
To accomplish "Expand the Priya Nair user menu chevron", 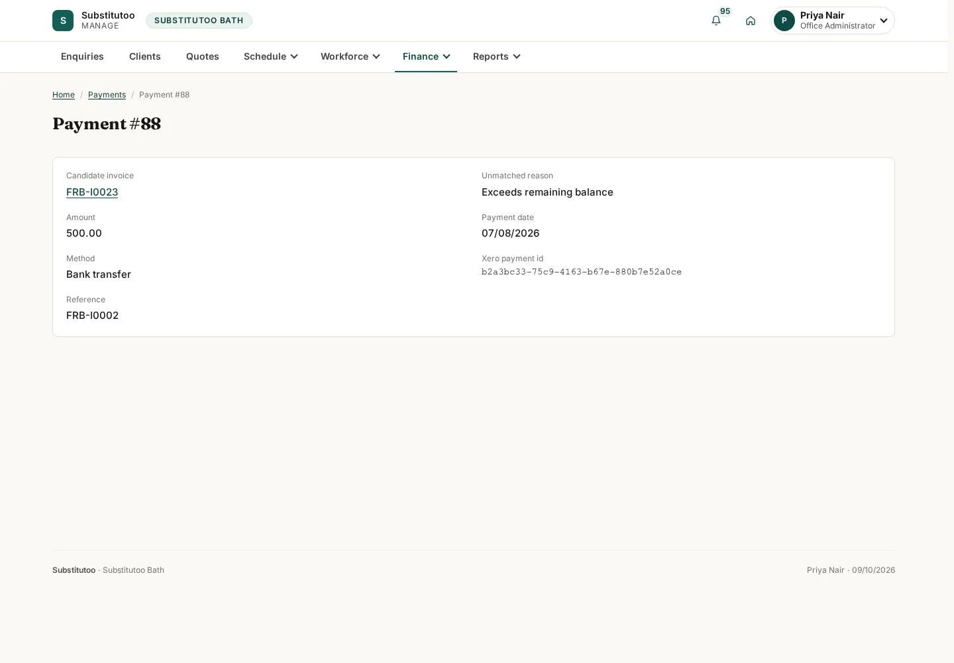I will pos(884,21).
